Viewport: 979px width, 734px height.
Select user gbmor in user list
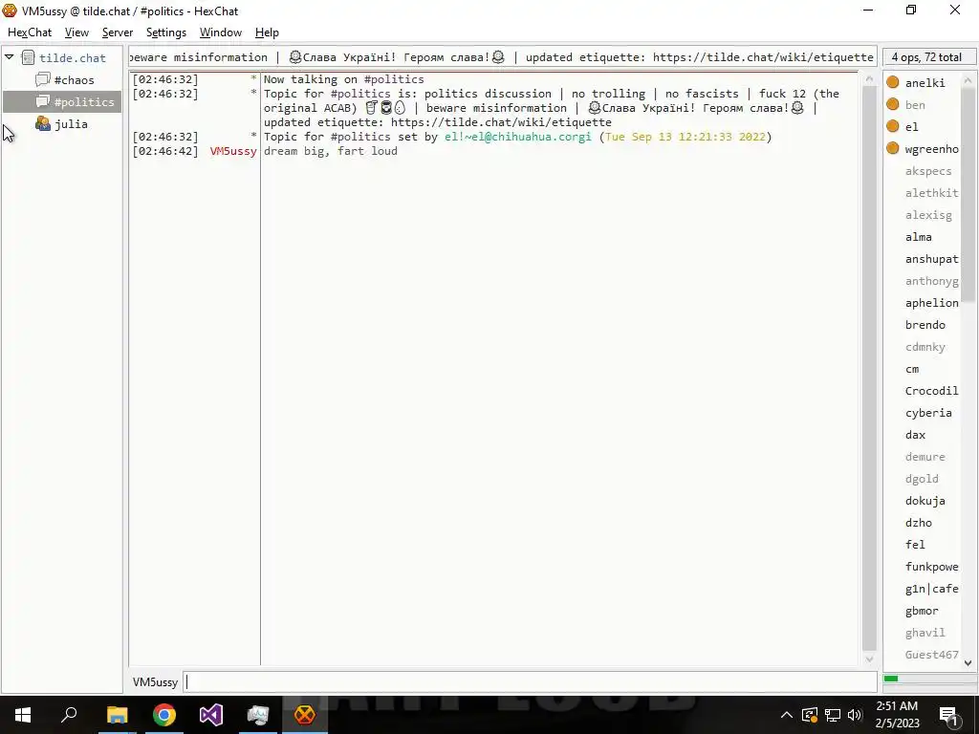pos(922,611)
